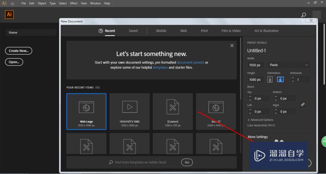Decrease the Top bleed value
Screen dimensions: 326x174
(250, 100)
